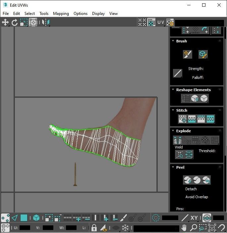This screenshot has width=227, height=233.
Task: Click the second Stitch icon
Action: (x=192, y=119)
